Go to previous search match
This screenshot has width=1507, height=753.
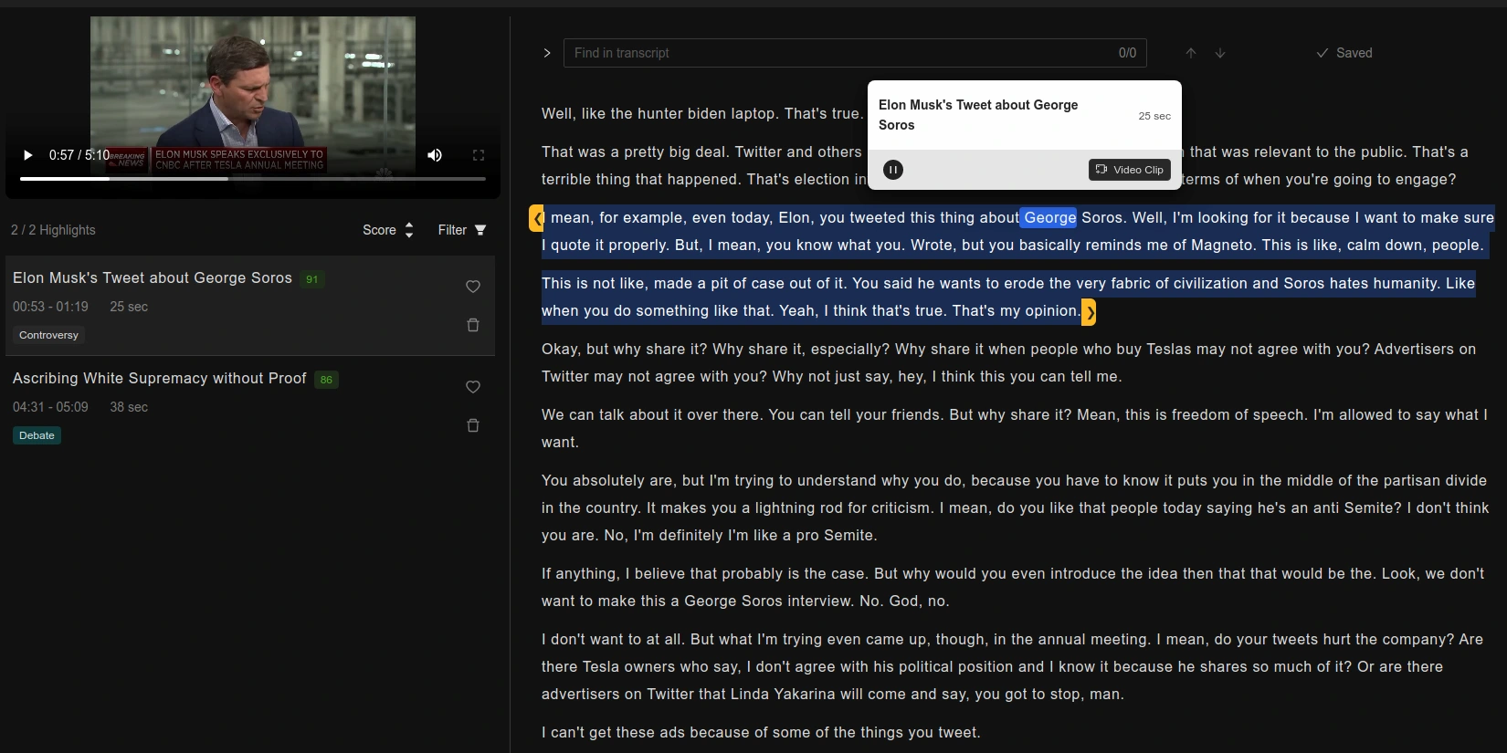(x=1191, y=53)
